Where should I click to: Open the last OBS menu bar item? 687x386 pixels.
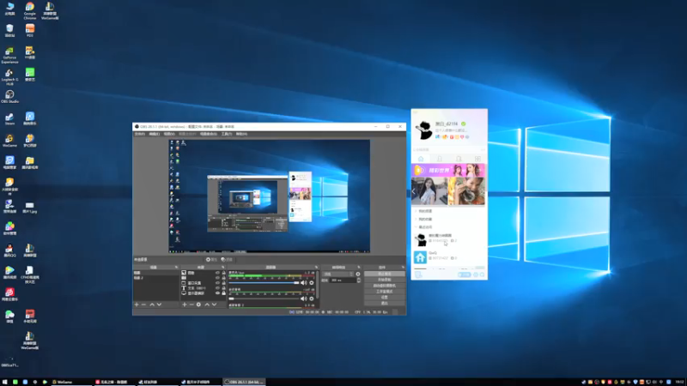(241, 134)
